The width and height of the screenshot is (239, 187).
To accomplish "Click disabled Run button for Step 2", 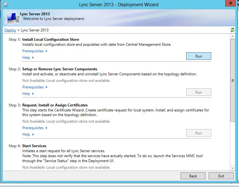I will point(199,92).
